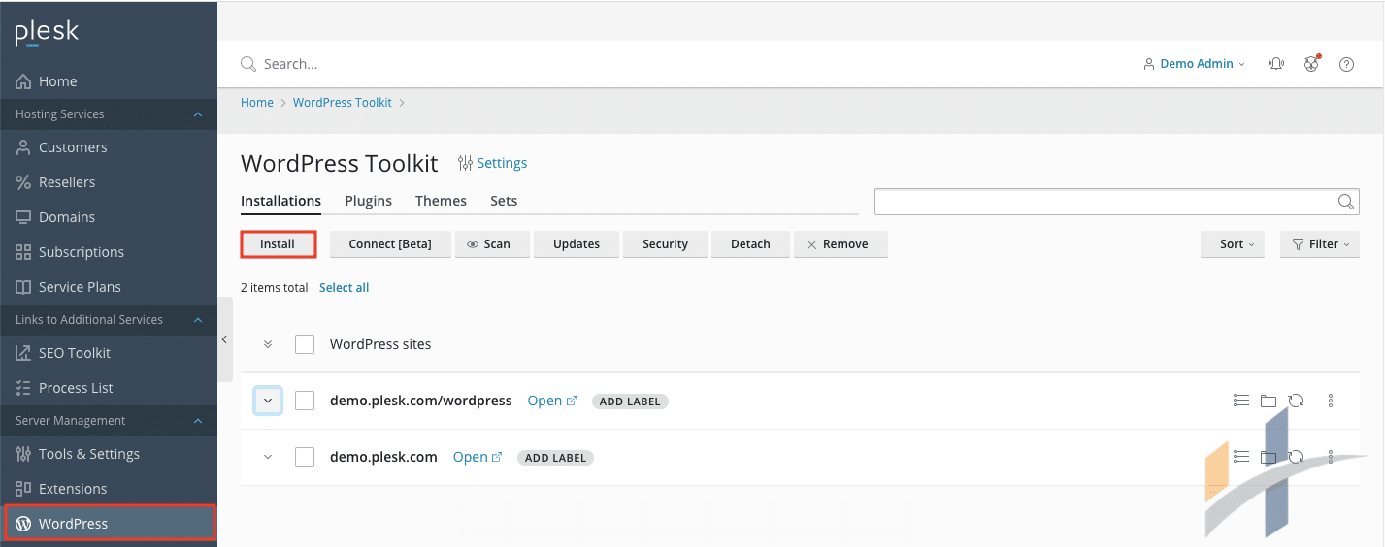
Task: Open the three-dot menu for the demo.plesk.com row
Action: 1331,456
